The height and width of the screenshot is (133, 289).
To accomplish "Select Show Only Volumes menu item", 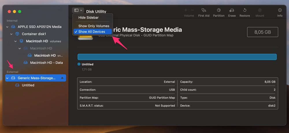I will [x=94, y=26].
